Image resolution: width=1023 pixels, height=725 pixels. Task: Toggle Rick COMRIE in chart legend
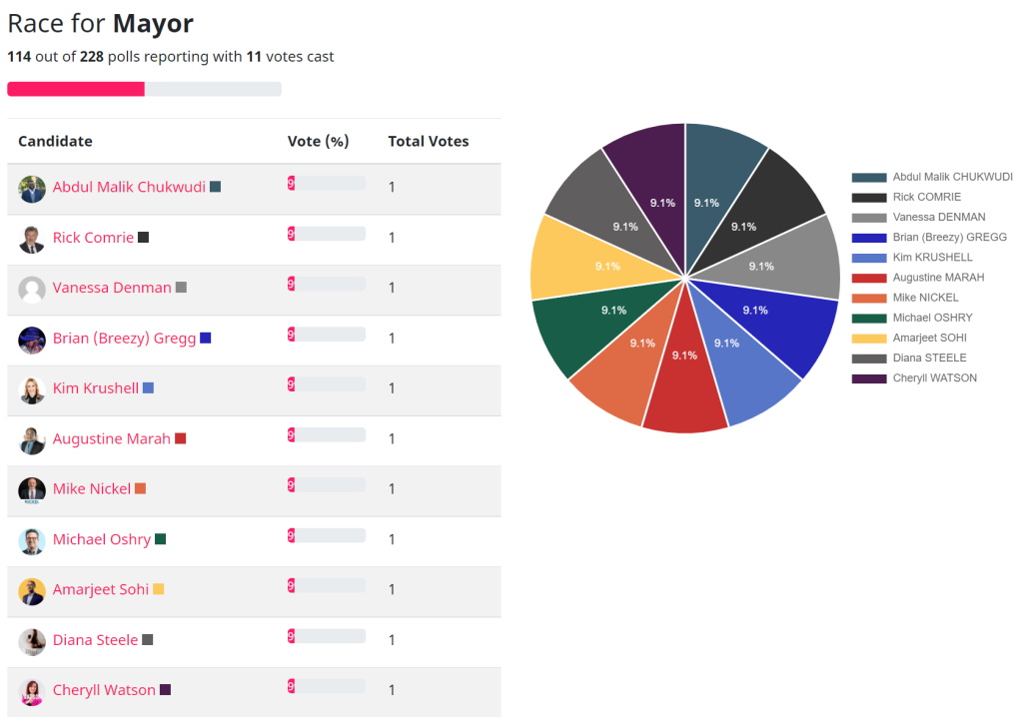(926, 198)
